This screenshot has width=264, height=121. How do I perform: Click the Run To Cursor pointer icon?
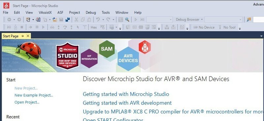[78, 27]
